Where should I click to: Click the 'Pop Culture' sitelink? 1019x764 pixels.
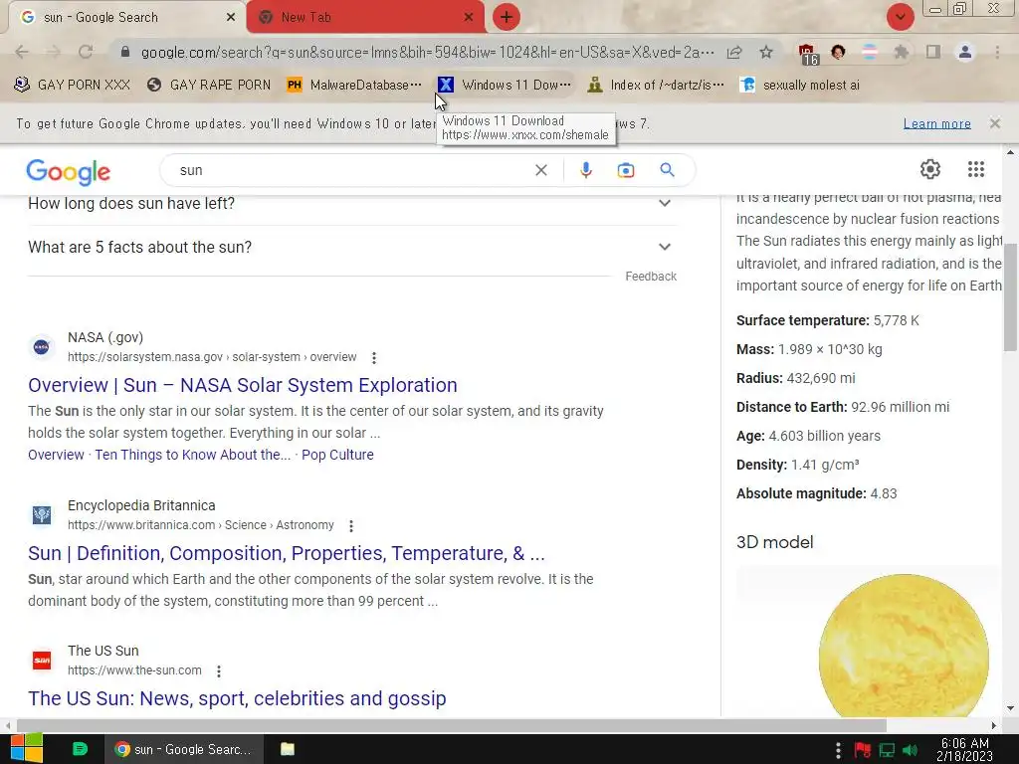tap(337, 455)
